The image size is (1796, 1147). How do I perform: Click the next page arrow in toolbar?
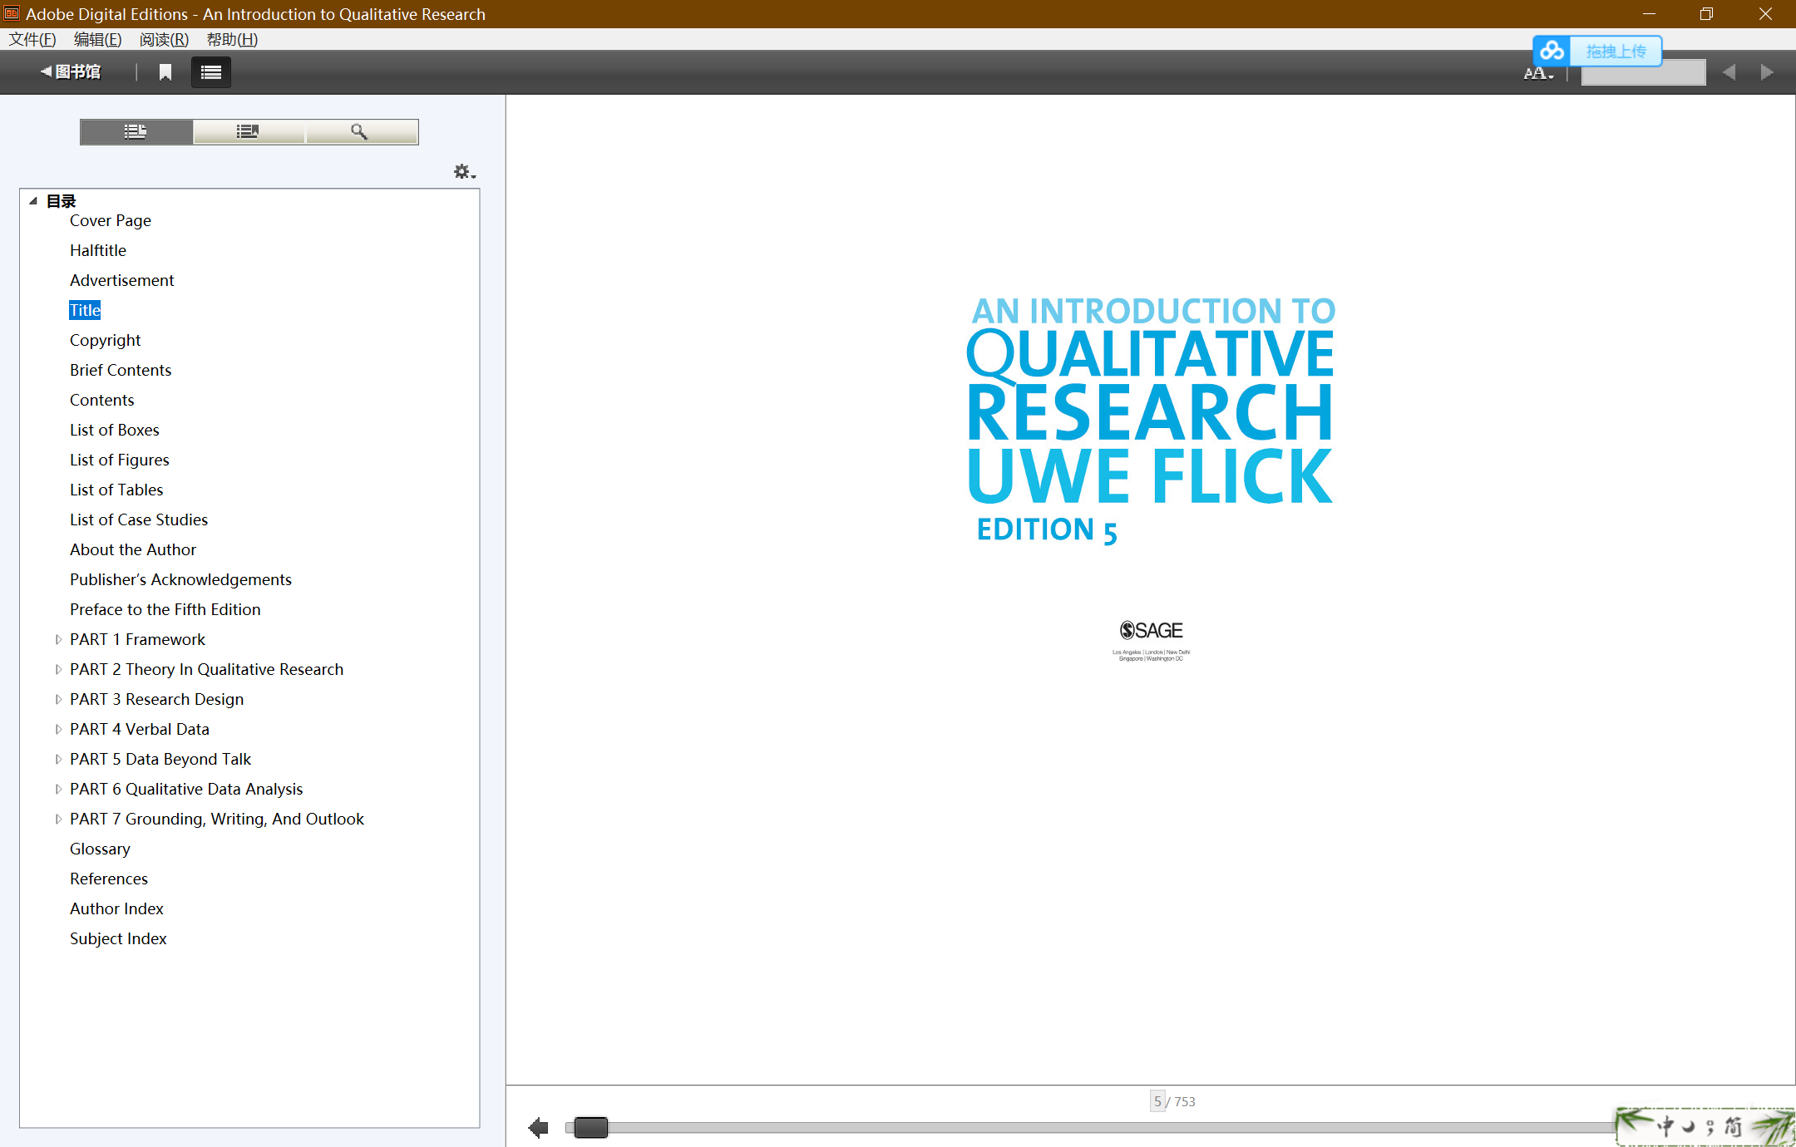[1767, 72]
